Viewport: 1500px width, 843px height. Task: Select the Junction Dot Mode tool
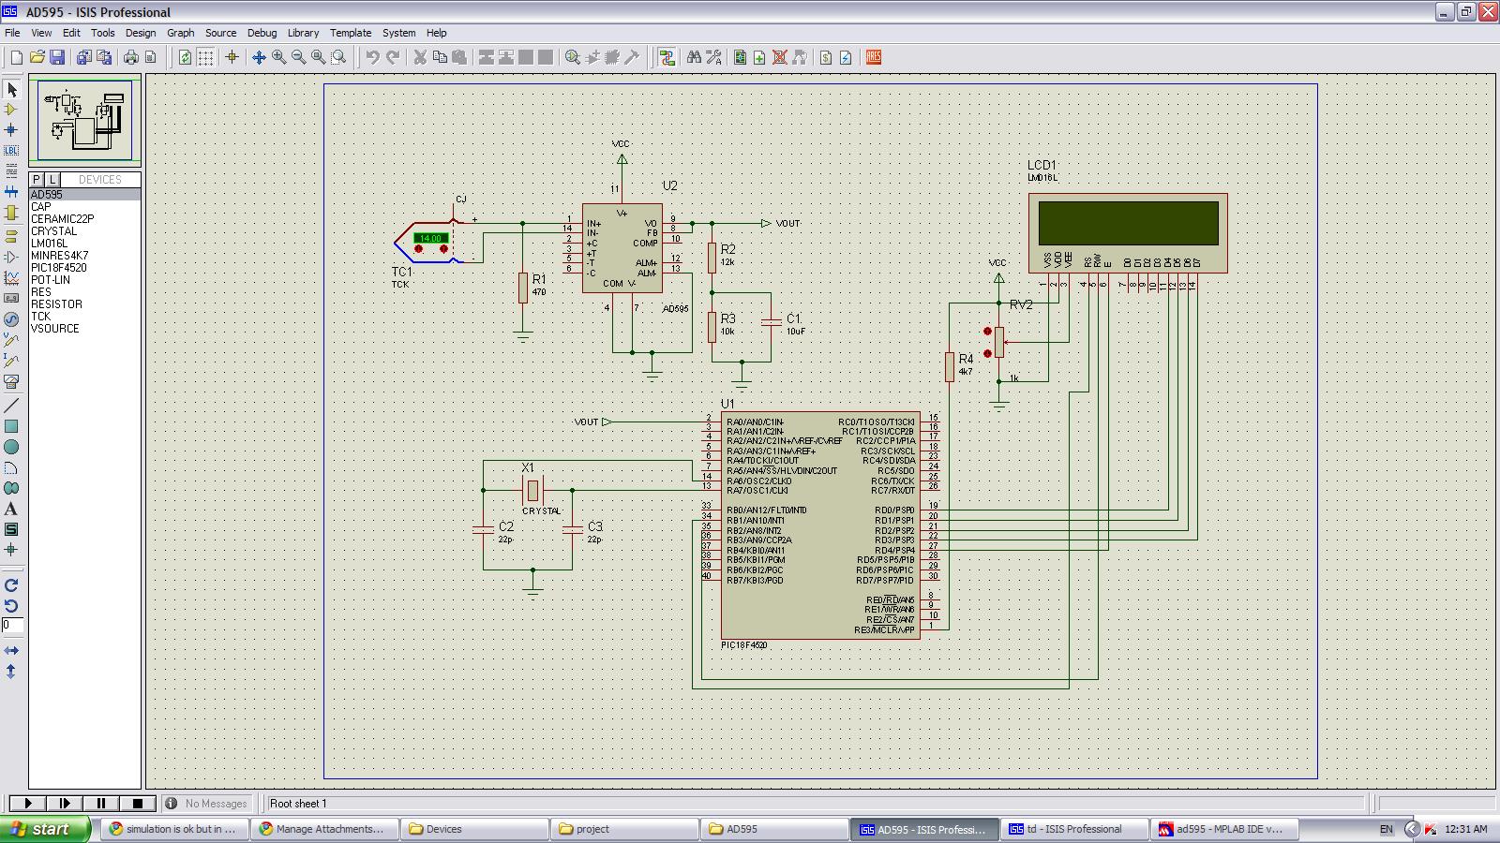[x=11, y=130]
